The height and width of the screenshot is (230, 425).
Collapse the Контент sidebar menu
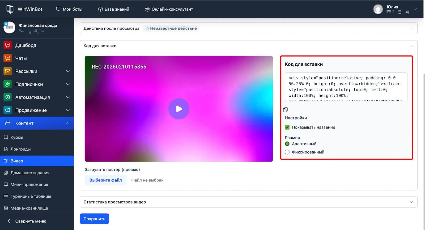point(68,123)
